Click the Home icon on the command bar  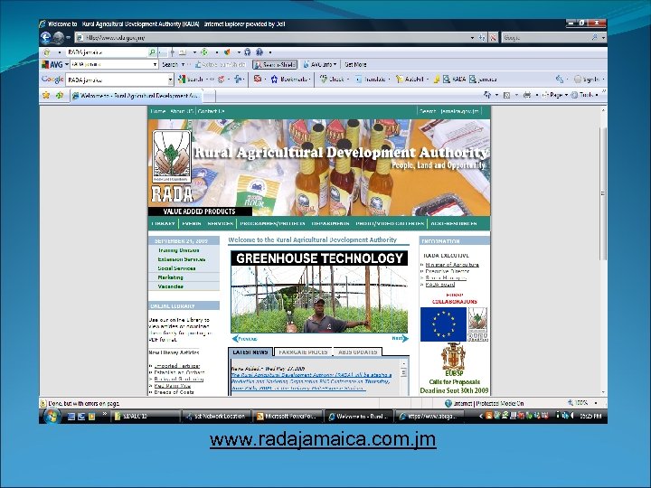(x=488, y=95)
